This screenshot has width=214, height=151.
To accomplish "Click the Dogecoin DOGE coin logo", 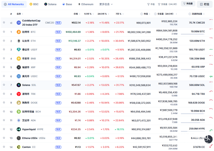I will [x=19, y=103].
